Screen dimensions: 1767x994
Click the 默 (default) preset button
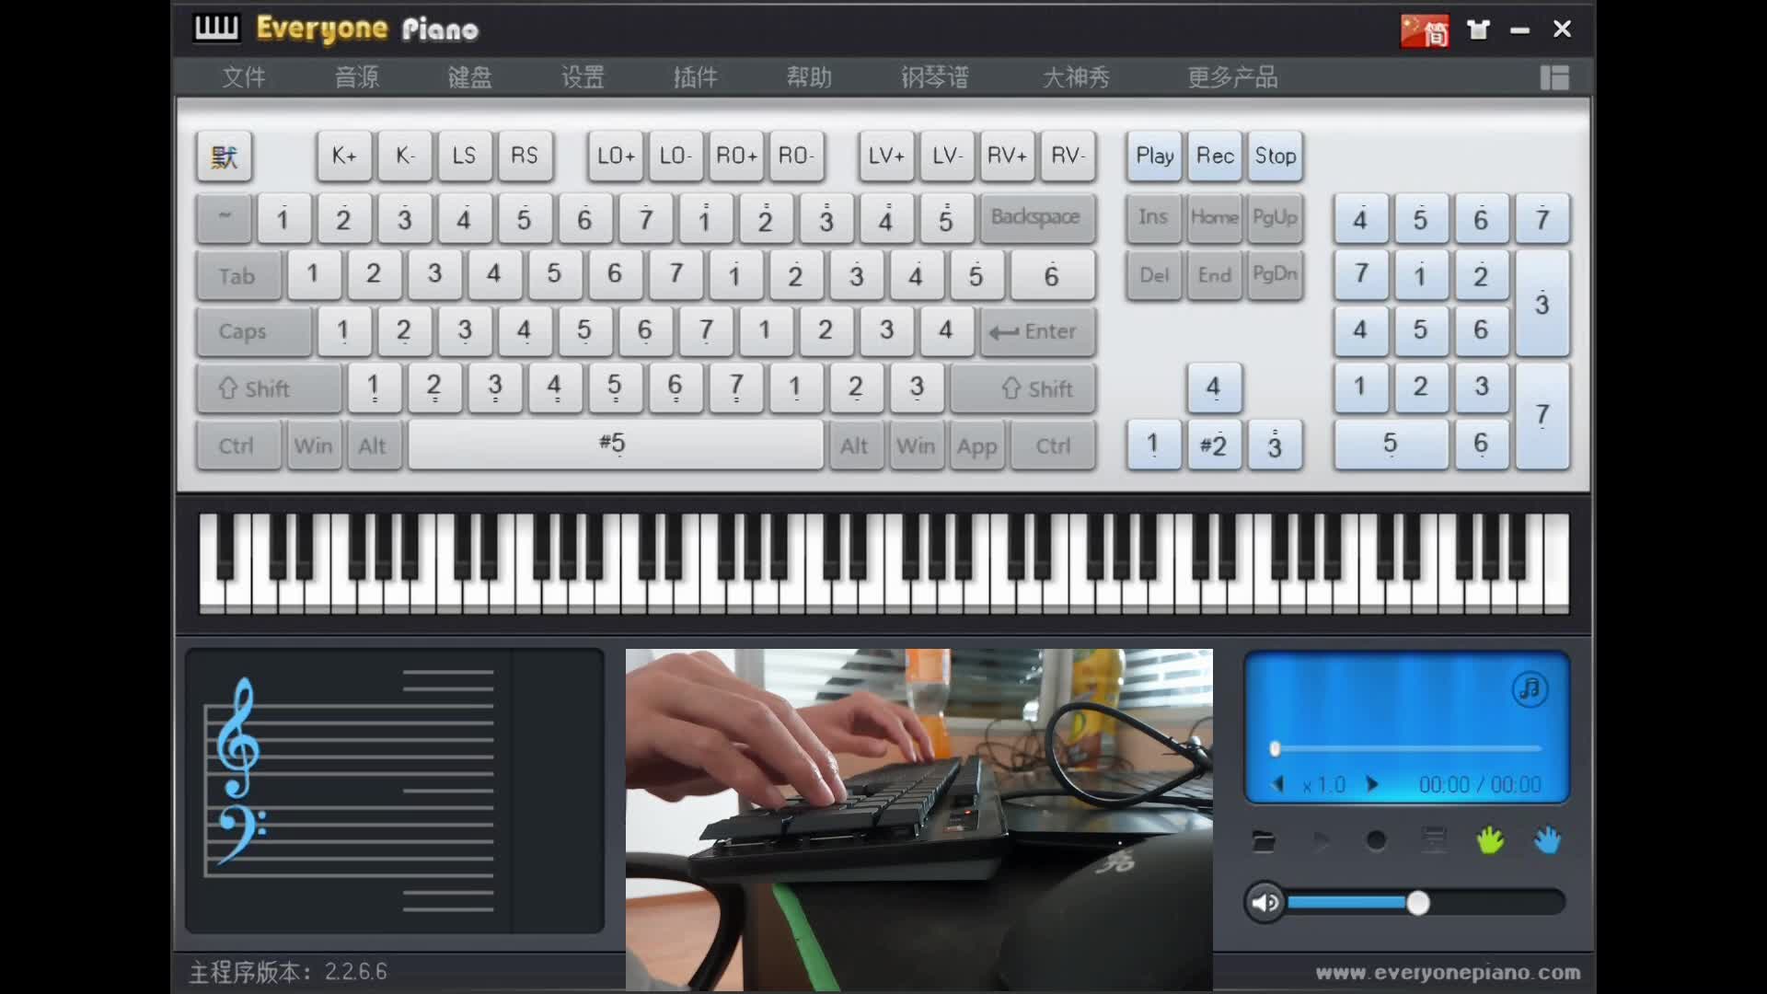225,156
